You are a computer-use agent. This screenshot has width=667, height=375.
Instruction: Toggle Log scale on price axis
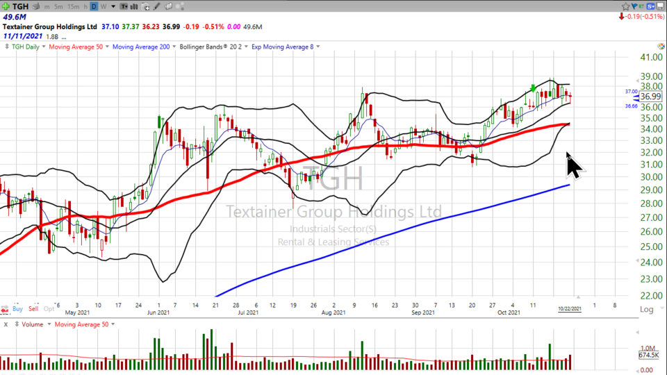point(646,309)
